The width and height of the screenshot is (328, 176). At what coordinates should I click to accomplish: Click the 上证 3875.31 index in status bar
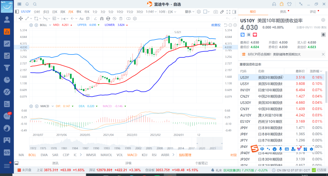point(61,170)
